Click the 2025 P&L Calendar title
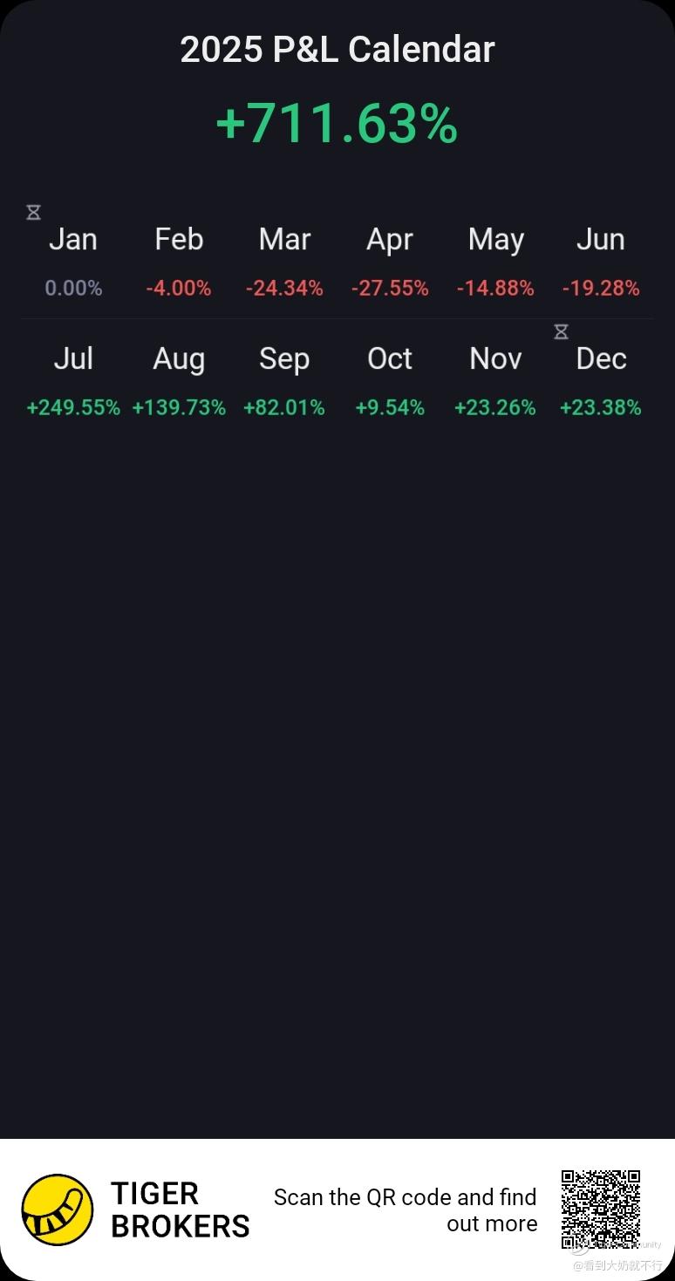The height and width of the screenshot is (1281, 675). tap(337, 50)
